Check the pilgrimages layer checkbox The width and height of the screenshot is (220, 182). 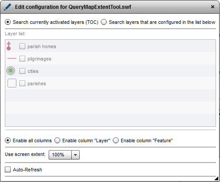click(22, 59)
